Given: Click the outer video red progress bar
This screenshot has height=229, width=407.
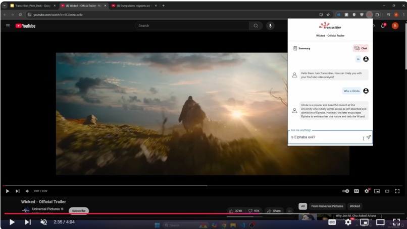Looking at the screenshot, I should (x=204, y=214).
